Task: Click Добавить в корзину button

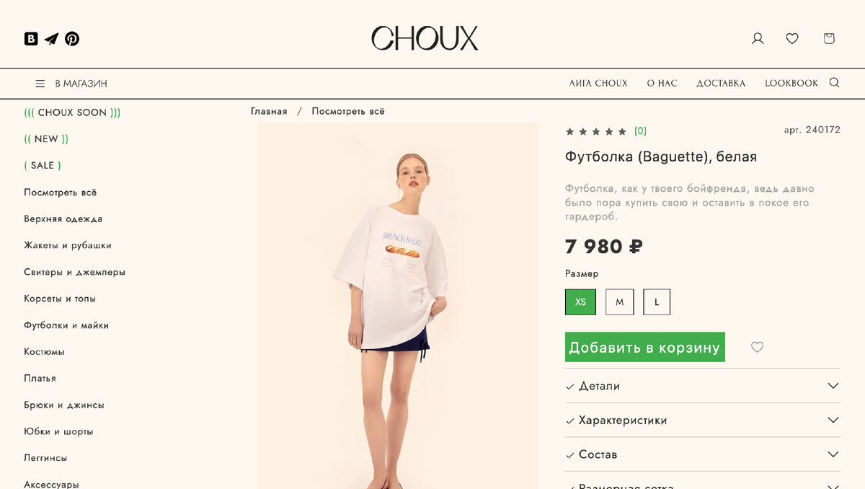Action: (645, 347)
